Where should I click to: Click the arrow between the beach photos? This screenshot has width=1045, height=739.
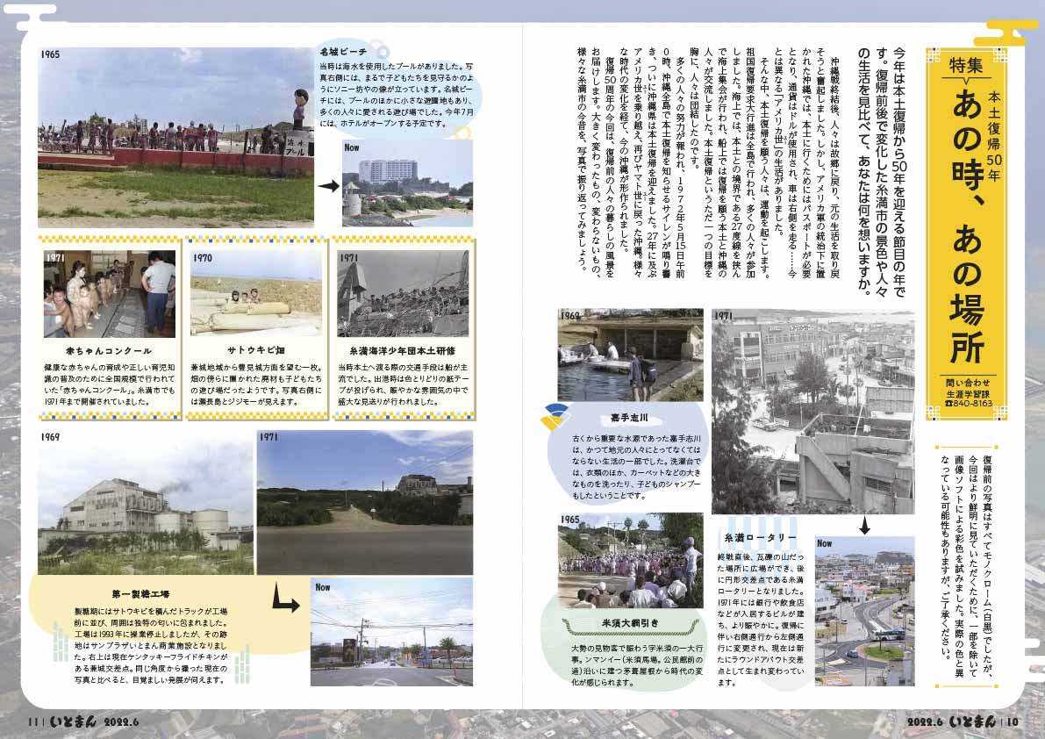tap(328, 186)
